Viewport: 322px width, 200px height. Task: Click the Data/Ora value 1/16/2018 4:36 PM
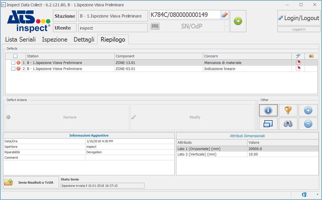130,141
